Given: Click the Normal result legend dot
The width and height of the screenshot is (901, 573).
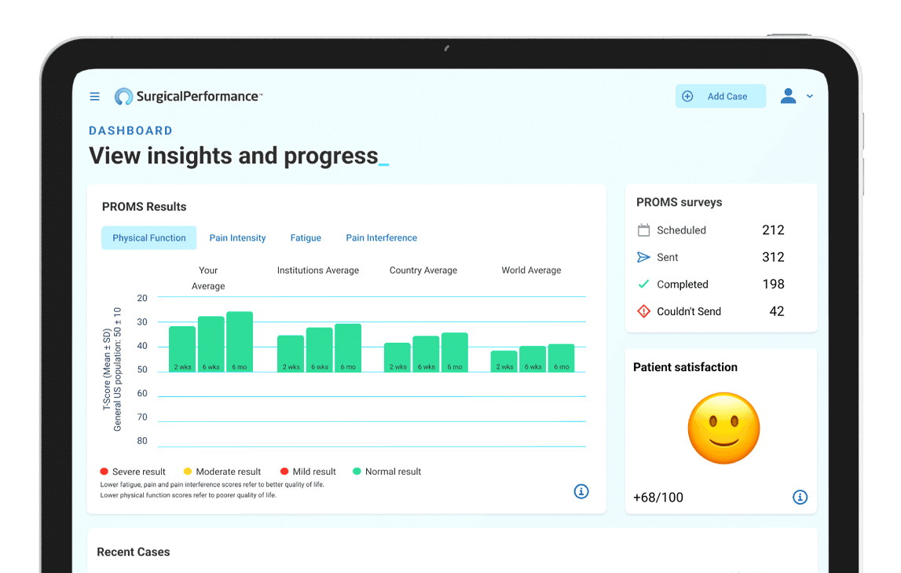Looking at the screenshot, I should (x=357, y=472).
